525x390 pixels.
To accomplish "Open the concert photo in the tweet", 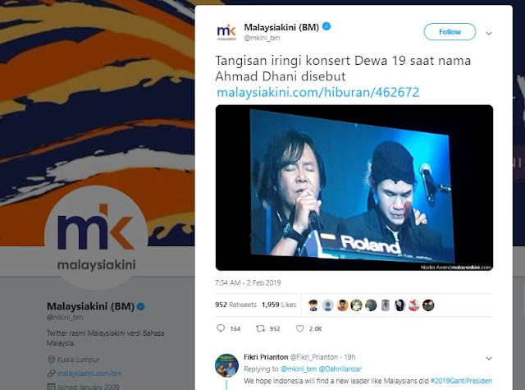I will tap(354, 188).
